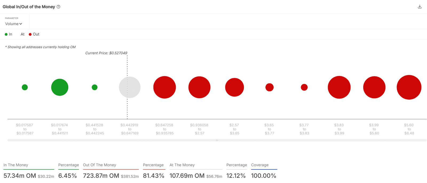Image resolution: width=427 pixels, height=183 pixels.
Task: Open the Volume parameter dropdown
Action: point(14,24)
